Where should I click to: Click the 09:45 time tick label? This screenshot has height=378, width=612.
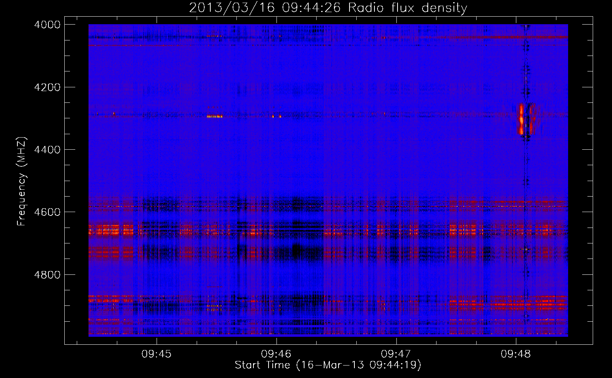click(x=157, y=354)
